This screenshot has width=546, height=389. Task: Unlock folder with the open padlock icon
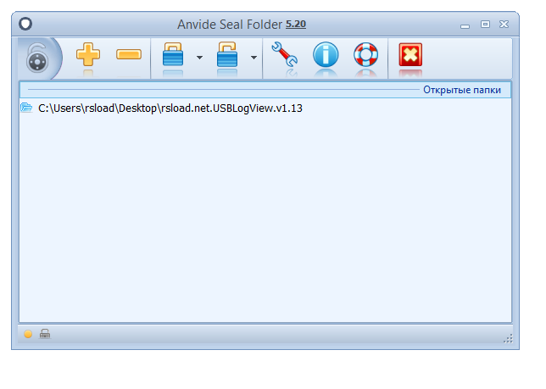pos(227,54)
